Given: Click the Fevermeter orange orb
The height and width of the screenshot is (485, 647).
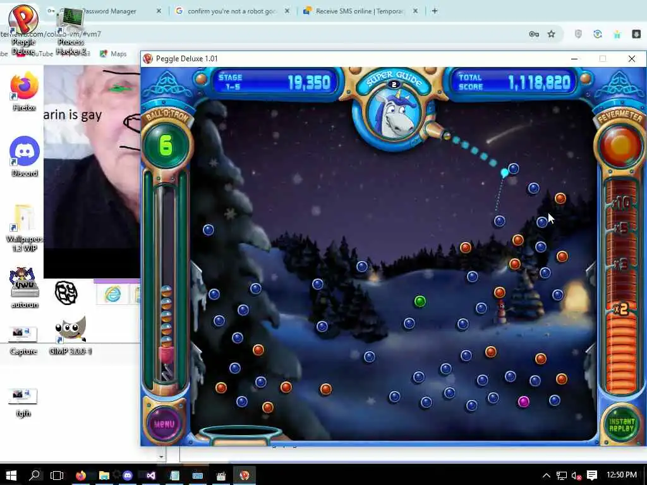Looking at the screenshot, I should [620, 146].
